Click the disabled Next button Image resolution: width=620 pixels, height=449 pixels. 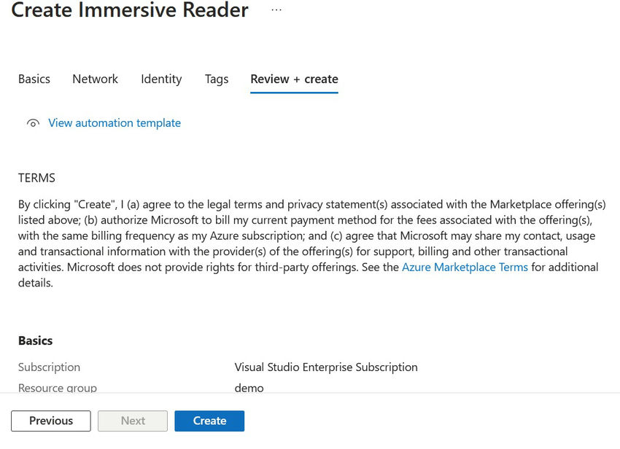pos(132,421)
